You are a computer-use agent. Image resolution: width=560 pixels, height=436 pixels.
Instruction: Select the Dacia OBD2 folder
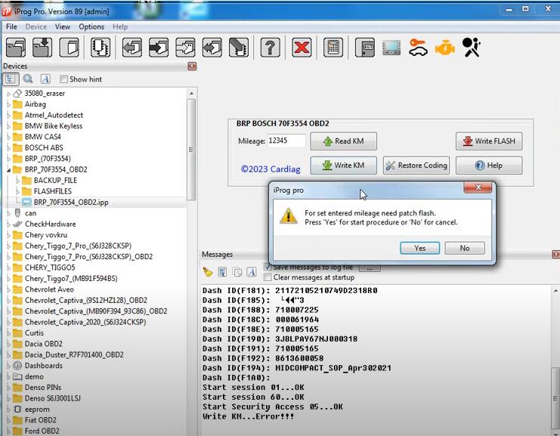pyautogui.click(x=43, y=345)
